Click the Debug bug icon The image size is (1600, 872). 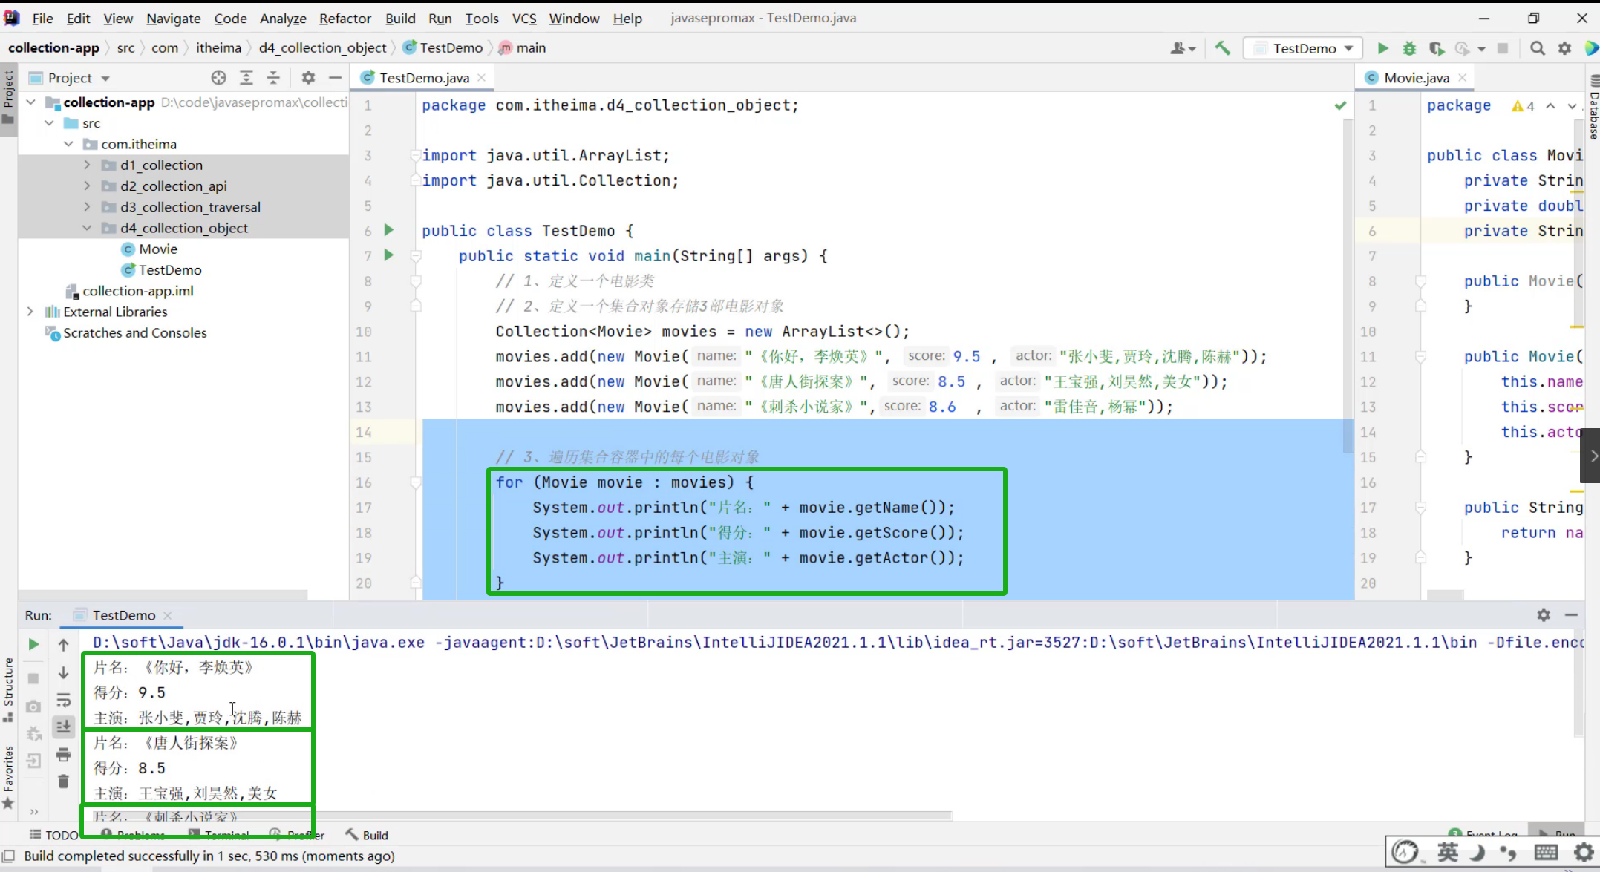click(1408, 48)
